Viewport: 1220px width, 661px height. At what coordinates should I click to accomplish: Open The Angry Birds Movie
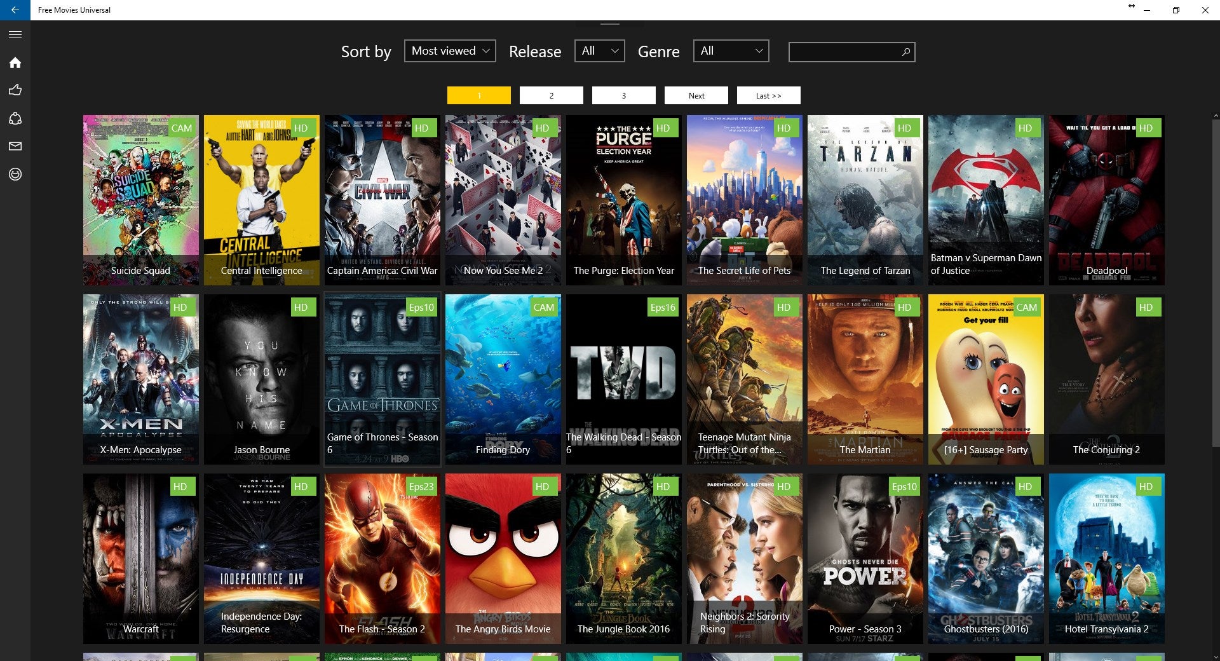click(x=503, y=559)
